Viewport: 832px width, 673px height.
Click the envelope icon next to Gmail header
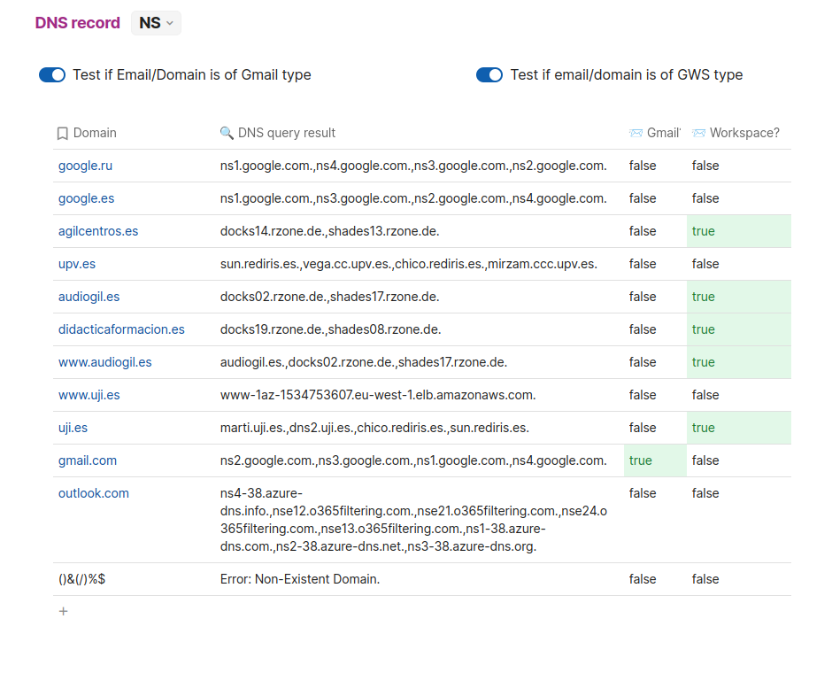pos(636,133)
